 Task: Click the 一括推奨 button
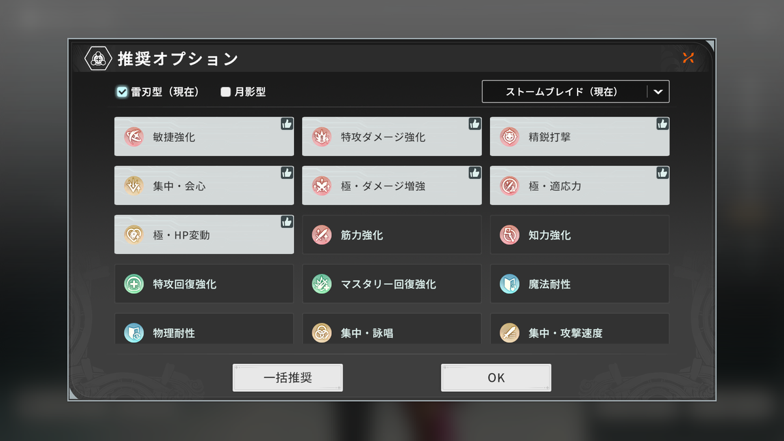pyautogui.click(x=287, y=378)
